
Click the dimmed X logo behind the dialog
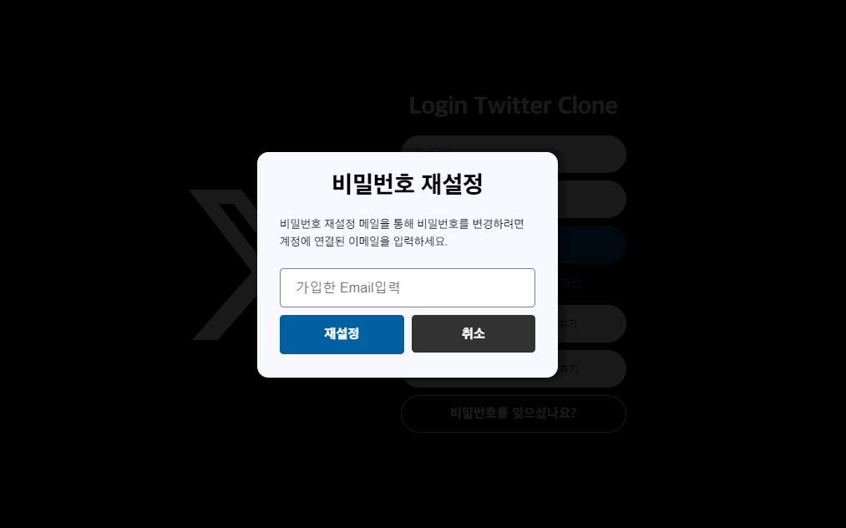pos(222,265)
